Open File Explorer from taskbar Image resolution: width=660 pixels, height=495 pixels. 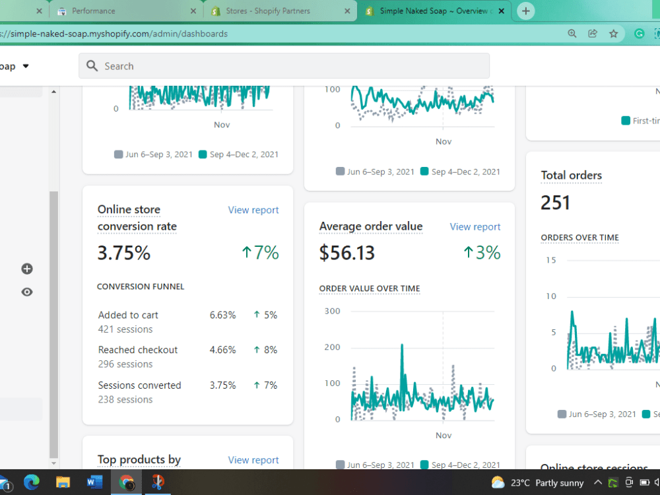63,482
